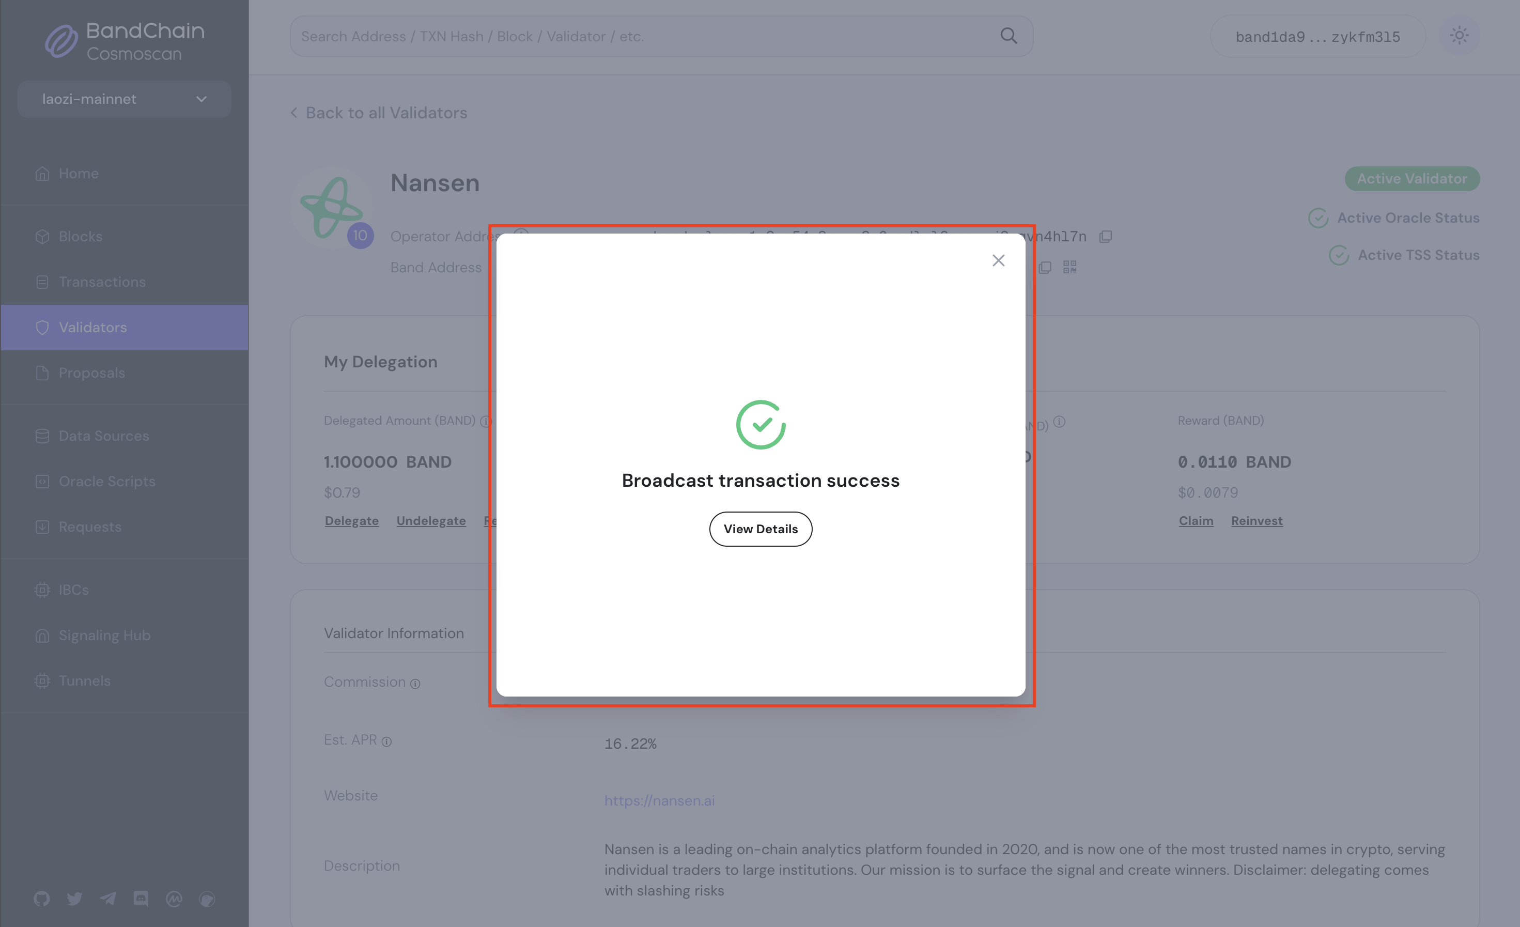The width and height of the screenshot is (1520, 927).
Task: Open the laozi-mainnet network selector
Action: tap(123, 99)
